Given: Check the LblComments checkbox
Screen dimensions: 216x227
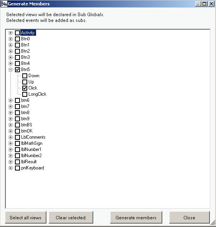Looking at the screenshot, I should [x=18, y=137].
